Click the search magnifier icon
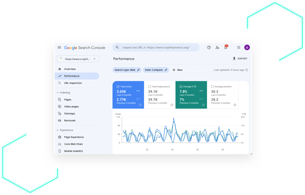Image resolution: width=305 pixels, height=195 pixels. (117, 47)
